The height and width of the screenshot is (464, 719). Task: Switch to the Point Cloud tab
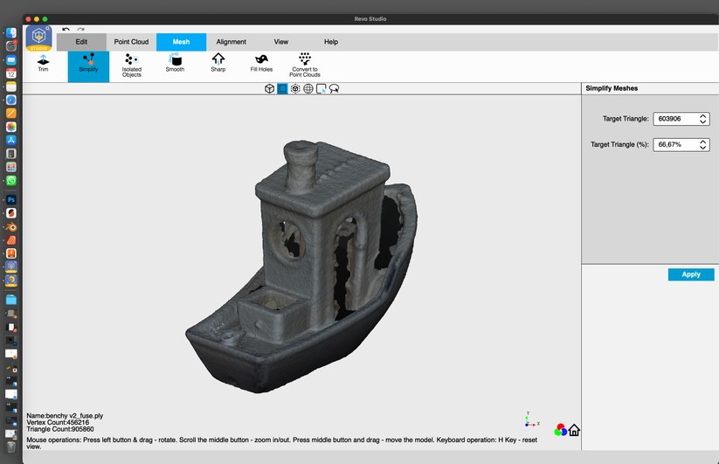coord(131,42)
